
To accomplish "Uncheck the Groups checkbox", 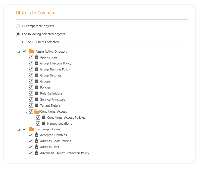I will click(31, 81).
